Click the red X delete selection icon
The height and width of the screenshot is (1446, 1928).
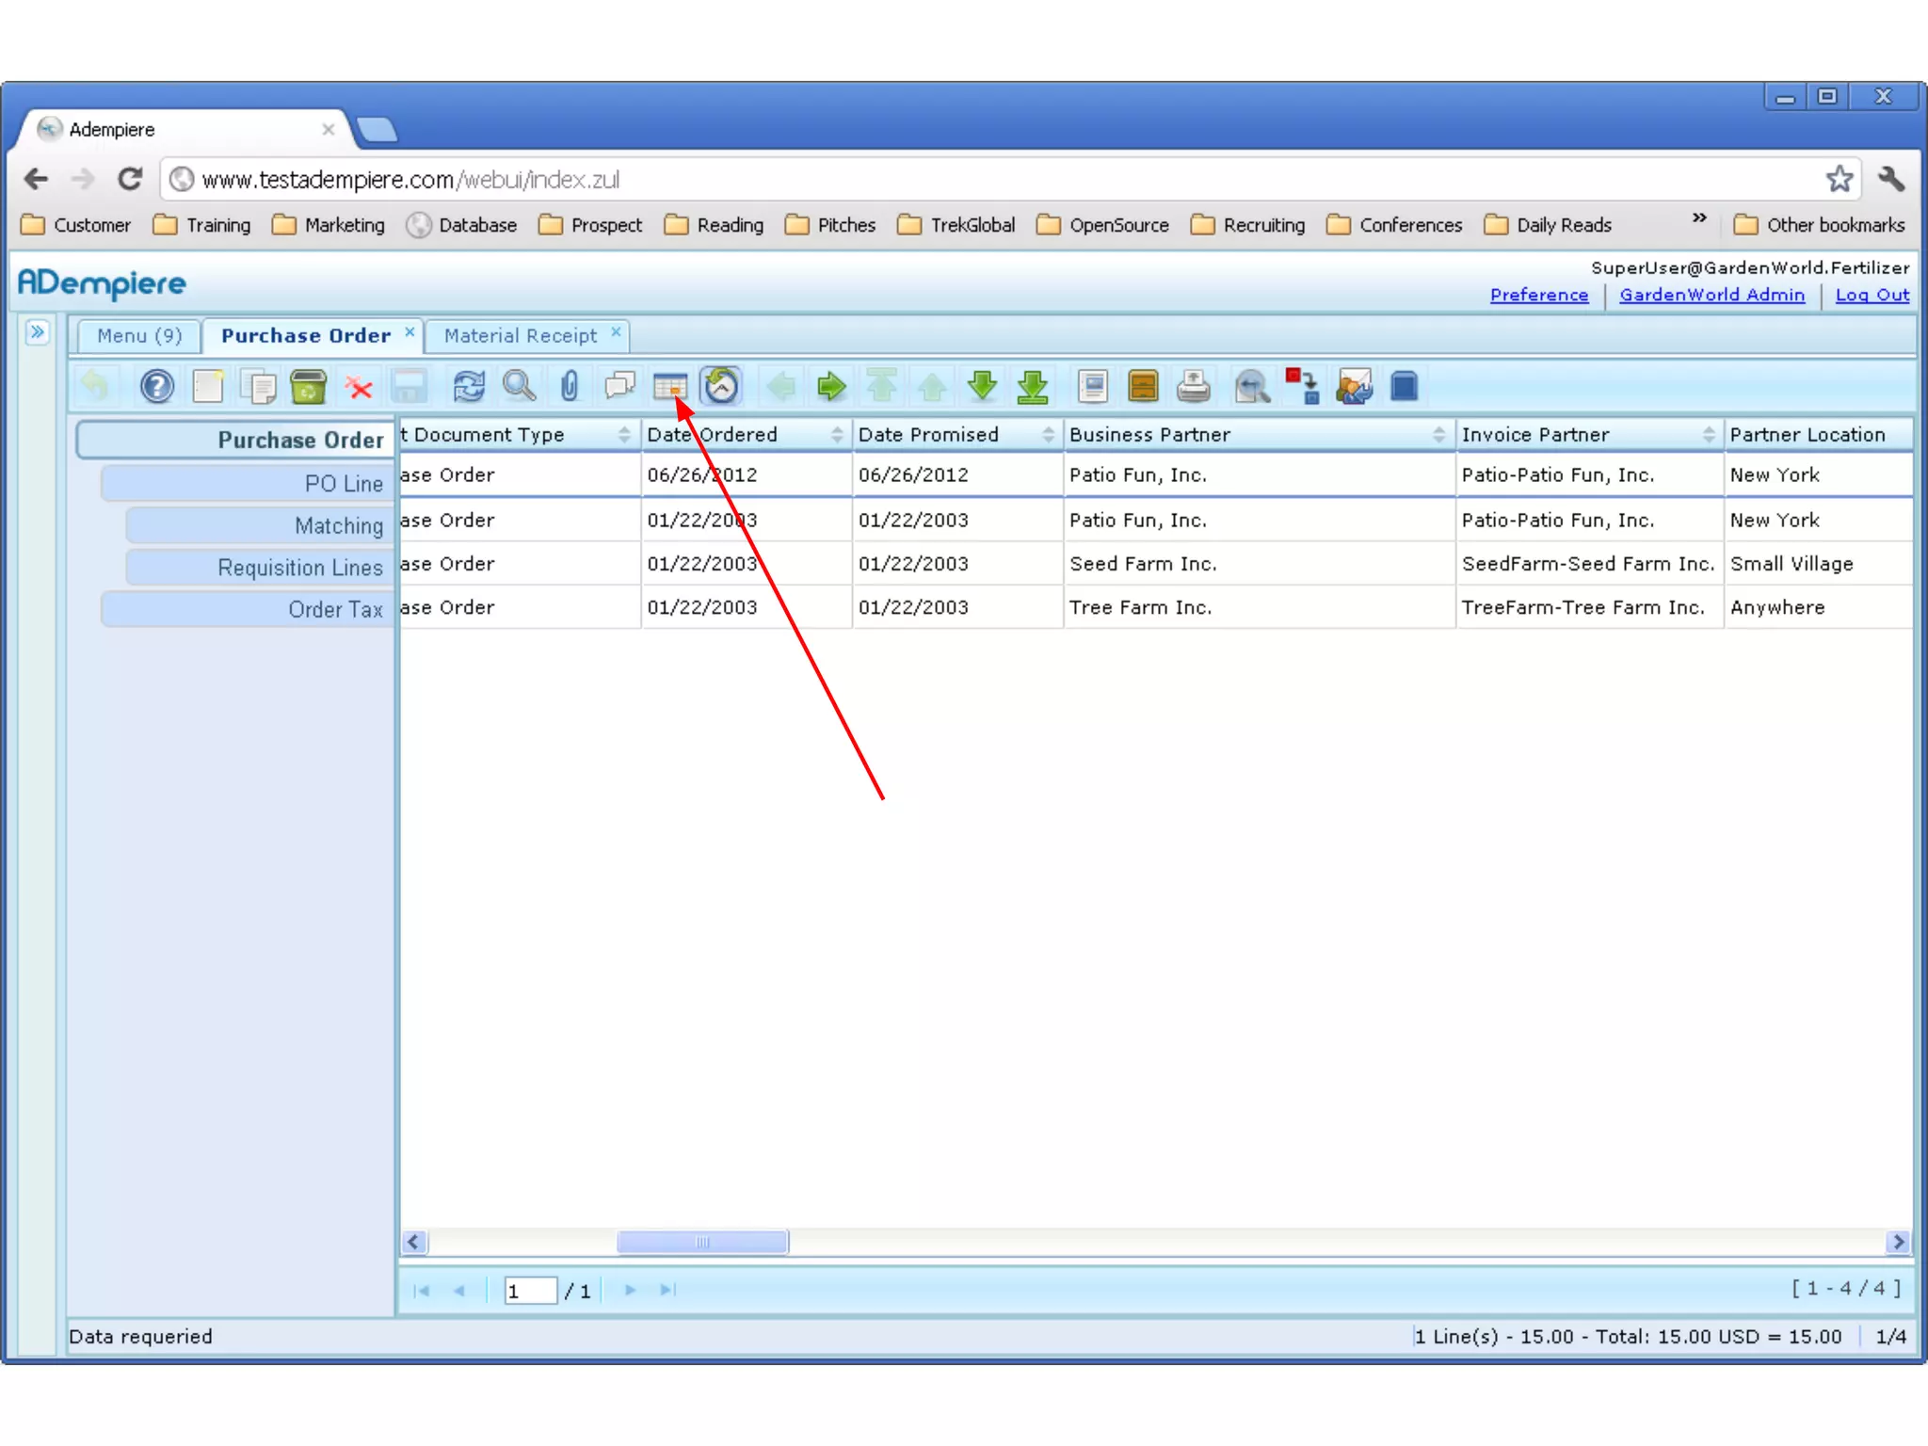359,387
